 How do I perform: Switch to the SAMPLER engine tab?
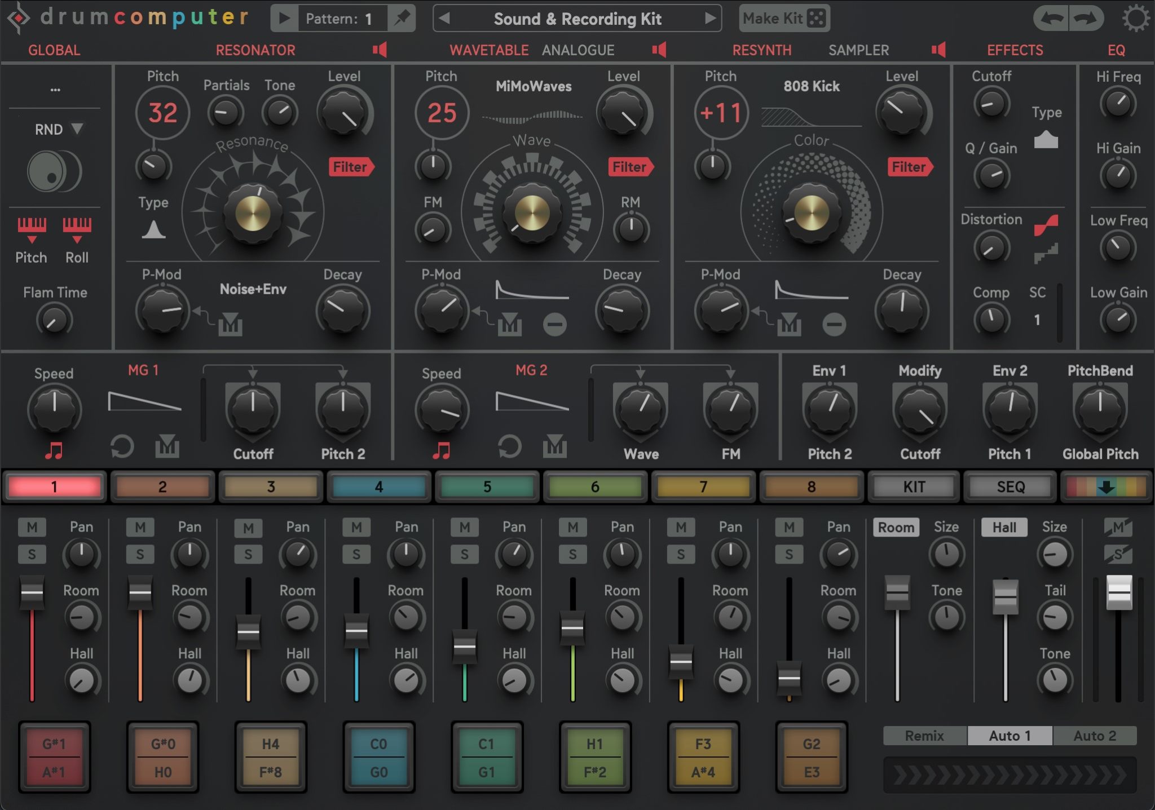(858, 50)
